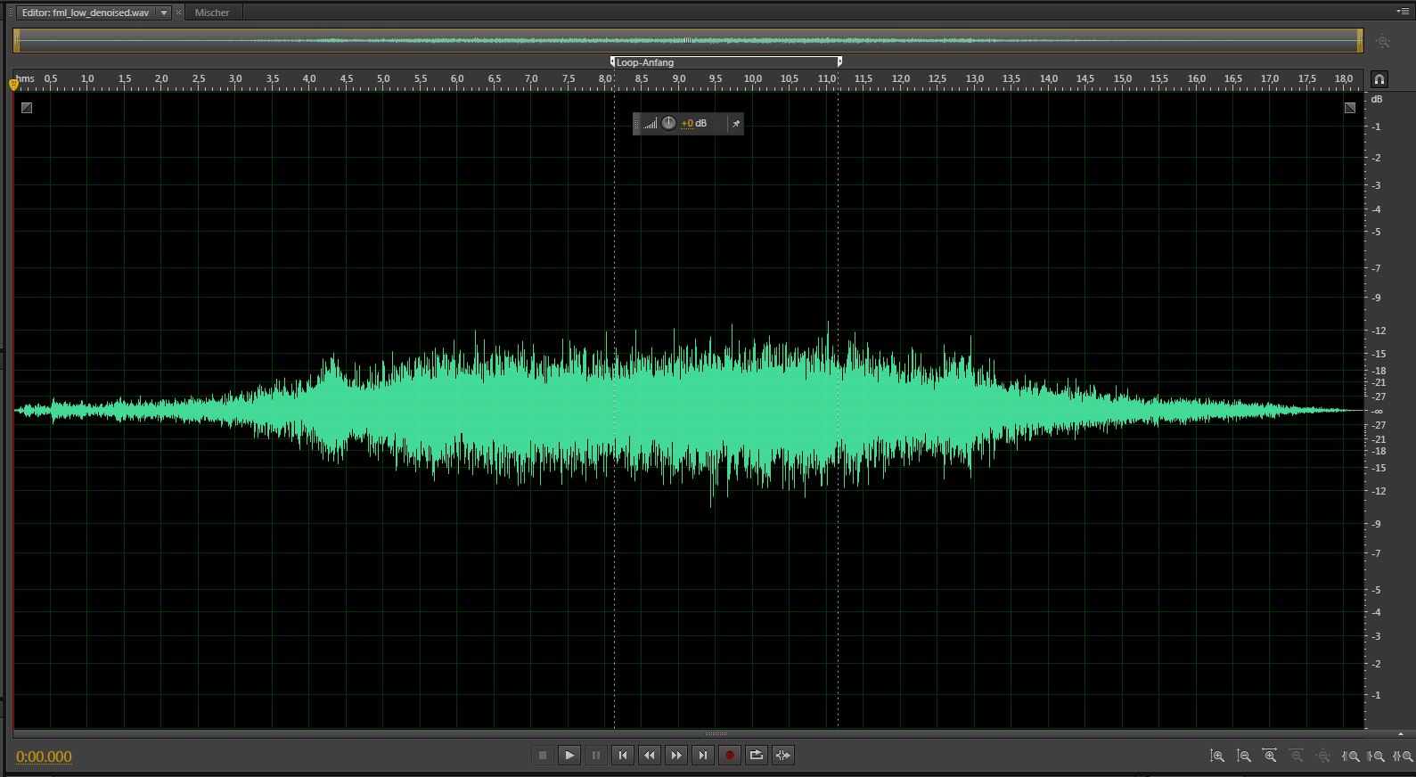The image size is (1416, 777).
Task: Open the panel options menu
Action: click(x=1403, y=12)
